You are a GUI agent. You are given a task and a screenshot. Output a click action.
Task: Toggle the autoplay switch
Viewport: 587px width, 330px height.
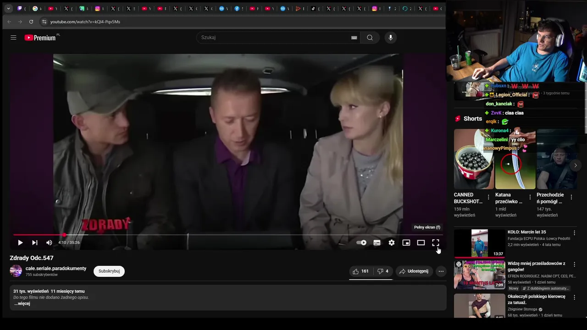tap(362, 242)
